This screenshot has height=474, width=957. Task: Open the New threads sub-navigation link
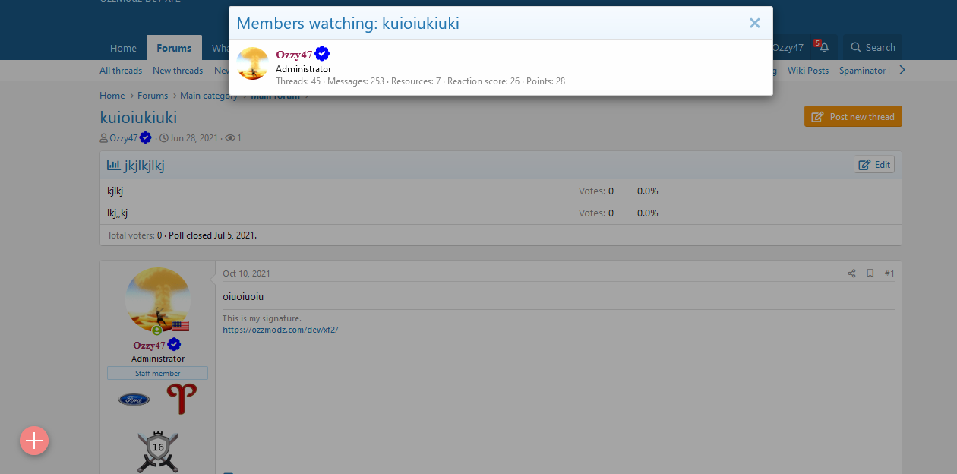[178, 71]
